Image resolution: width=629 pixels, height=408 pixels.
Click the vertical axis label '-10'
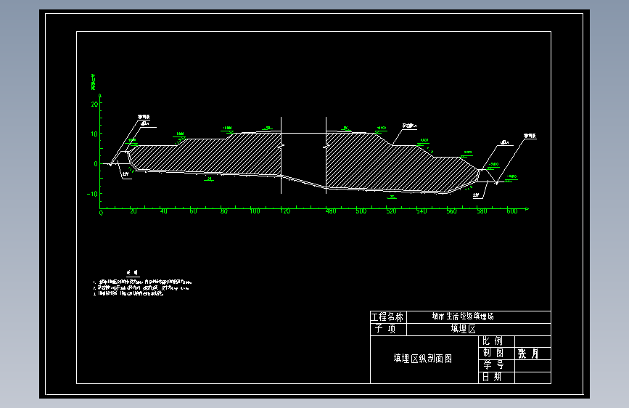pos(93,194)
